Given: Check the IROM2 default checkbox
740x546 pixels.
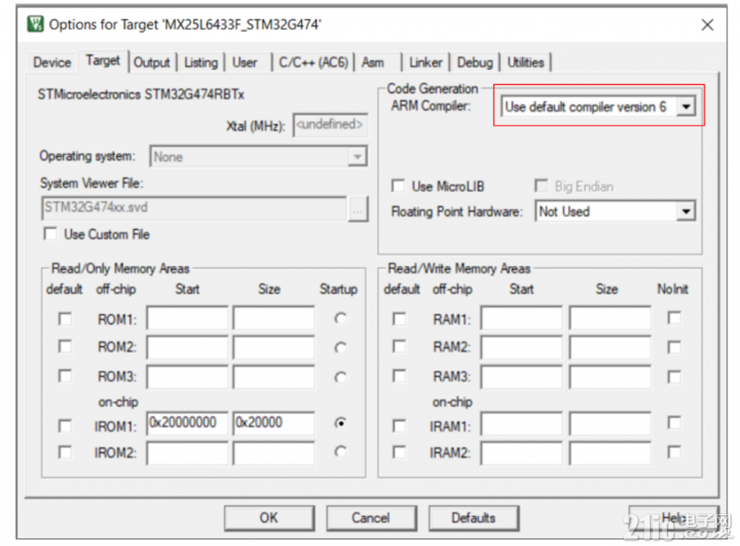Looking at the screenshot, I should click(65, 452).
